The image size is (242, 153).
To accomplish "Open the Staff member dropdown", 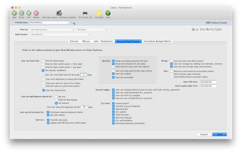I will [x=60, y=35].
